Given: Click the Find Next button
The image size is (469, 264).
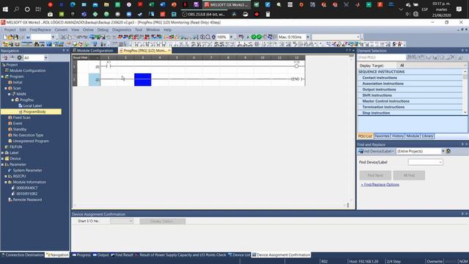Looking at the screenshot, I should 375,175.
